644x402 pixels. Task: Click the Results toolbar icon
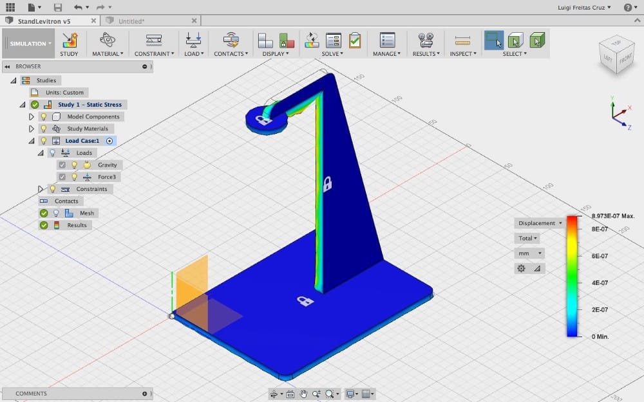click(426, 40)
